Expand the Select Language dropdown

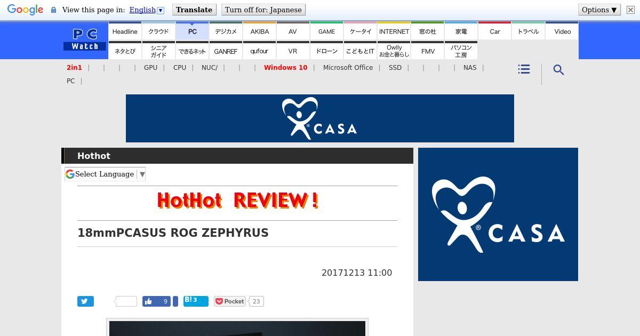pos(105,174)
